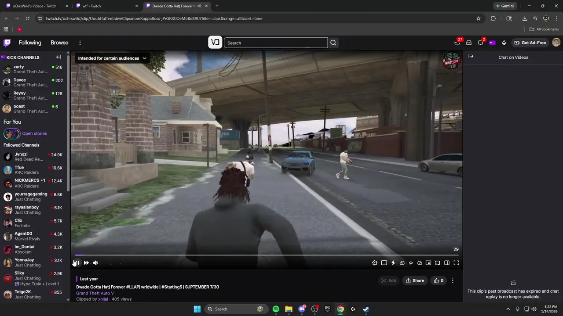Open the Get Bits diamond icon
The height and width of the screenshot is (316, 563).
504,43
